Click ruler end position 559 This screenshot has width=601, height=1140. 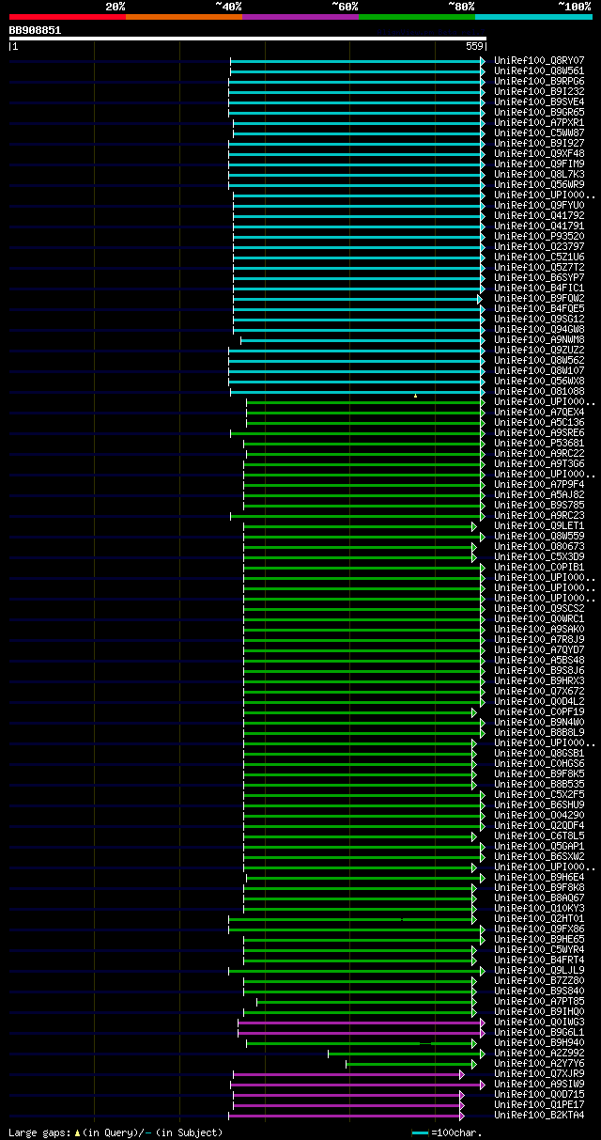coord(474,46)
